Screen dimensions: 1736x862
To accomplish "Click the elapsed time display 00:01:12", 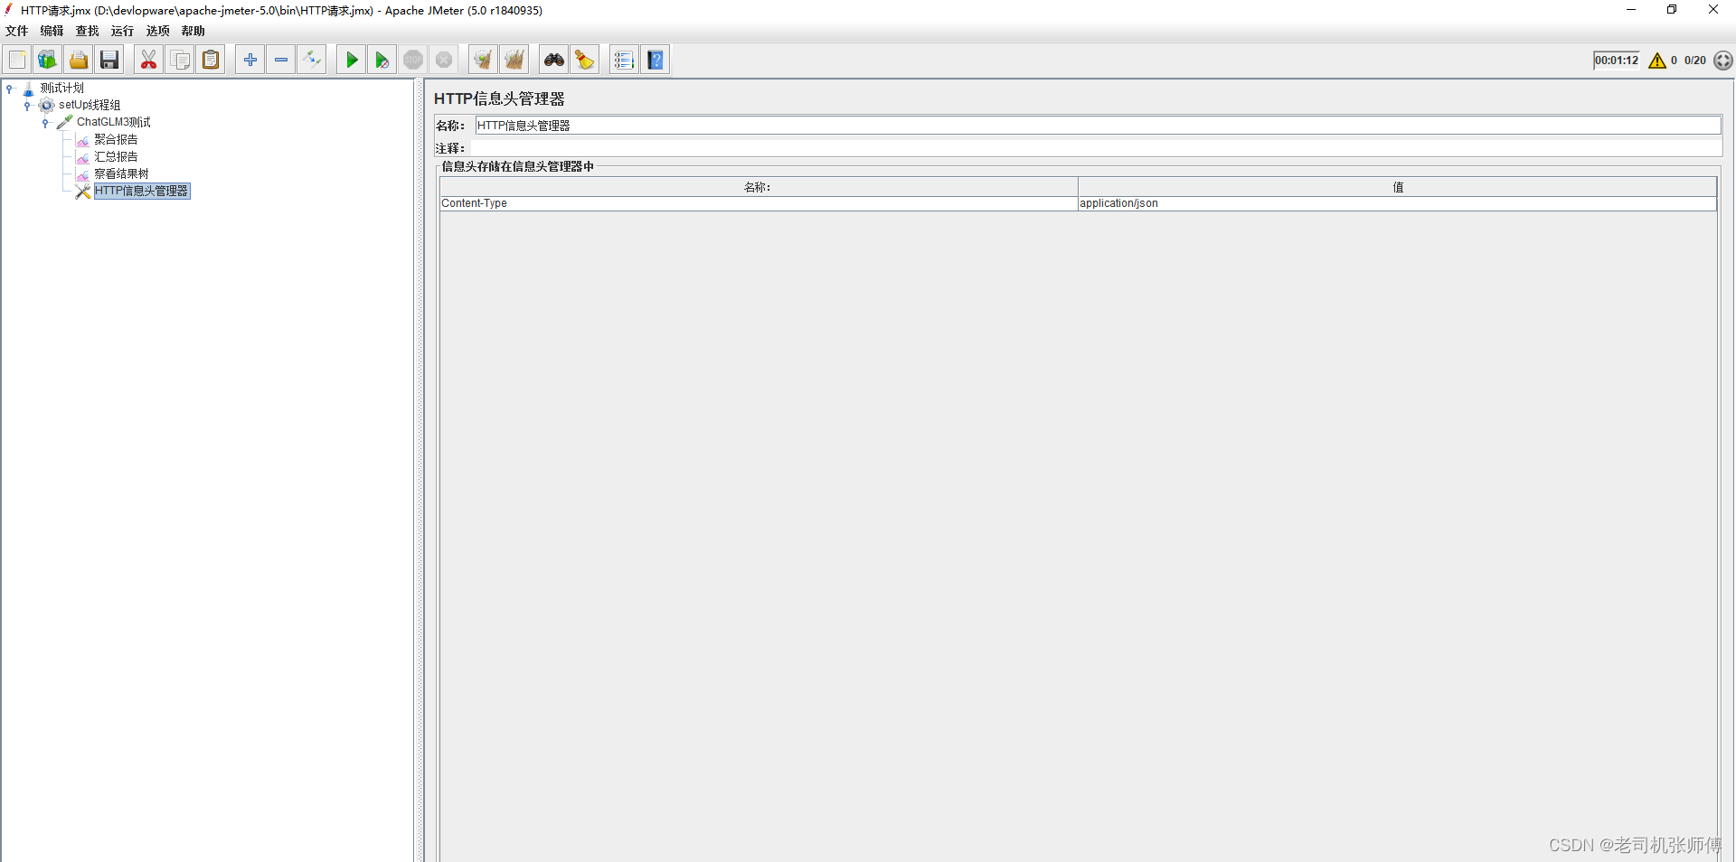I will click(1617, 61).
